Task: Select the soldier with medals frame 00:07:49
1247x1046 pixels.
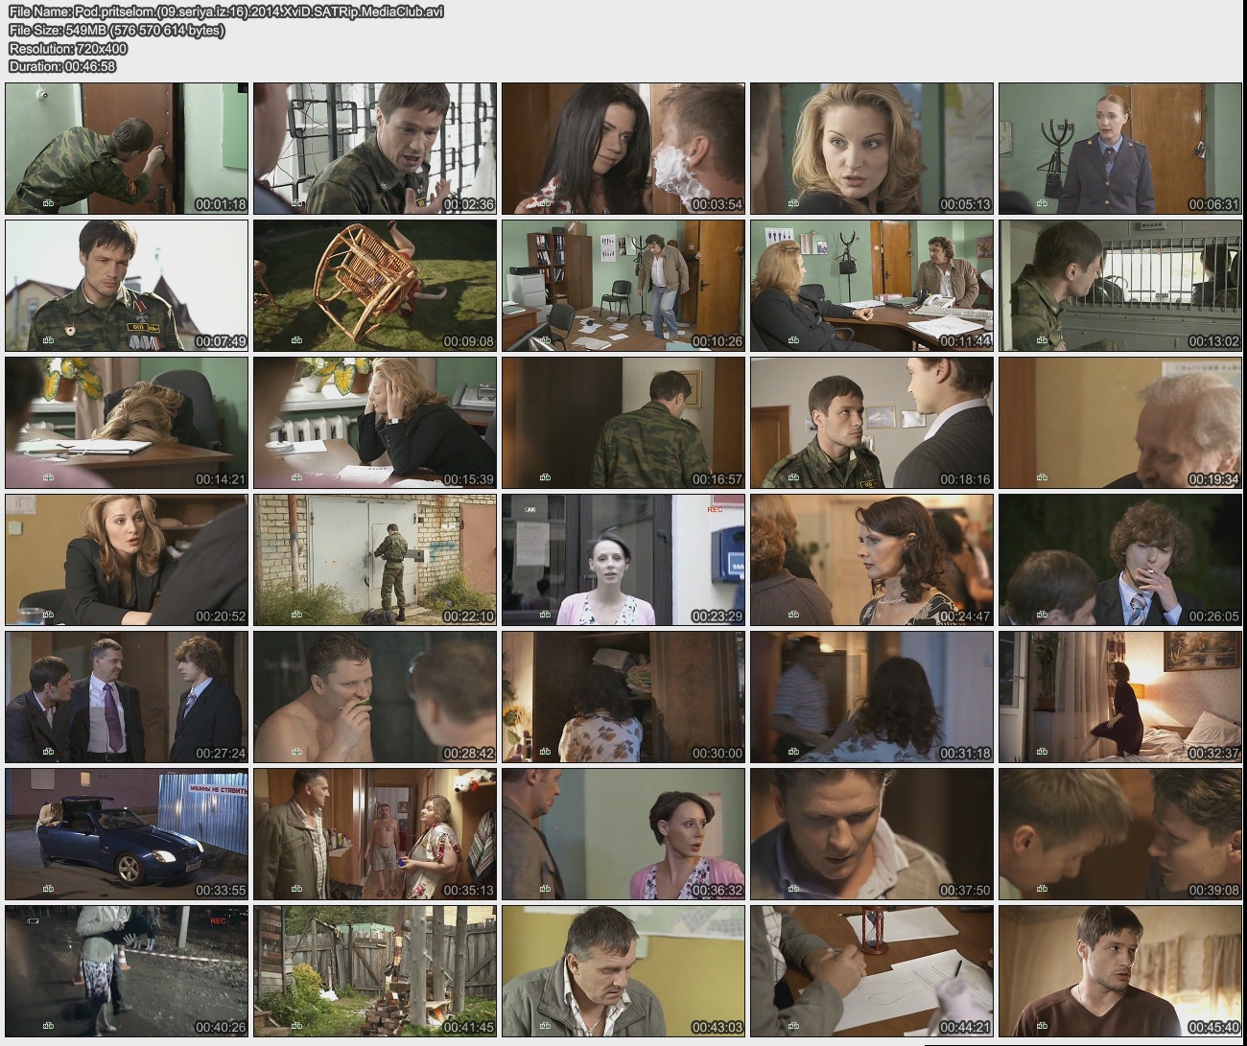Action: tap(127, 286)
